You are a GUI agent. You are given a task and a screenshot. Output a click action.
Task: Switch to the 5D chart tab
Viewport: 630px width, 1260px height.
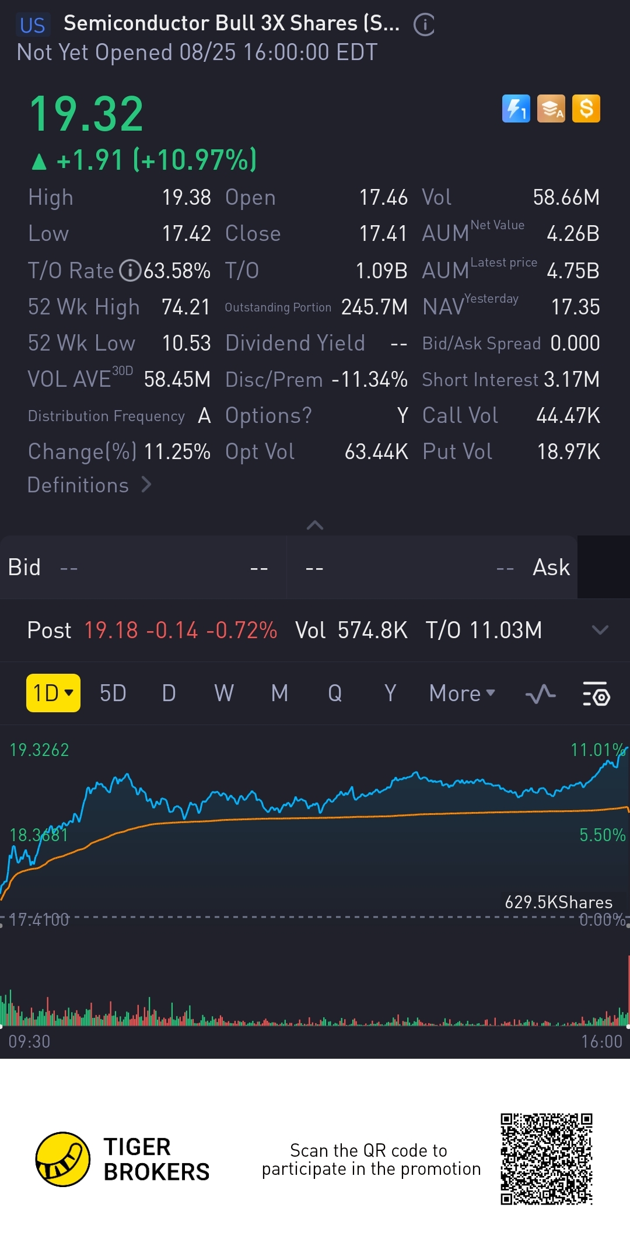tap(113, 694)
